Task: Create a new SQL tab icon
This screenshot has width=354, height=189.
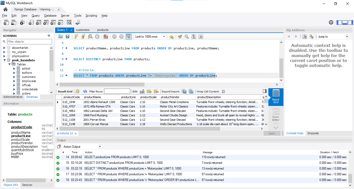Action: [6, 23]
